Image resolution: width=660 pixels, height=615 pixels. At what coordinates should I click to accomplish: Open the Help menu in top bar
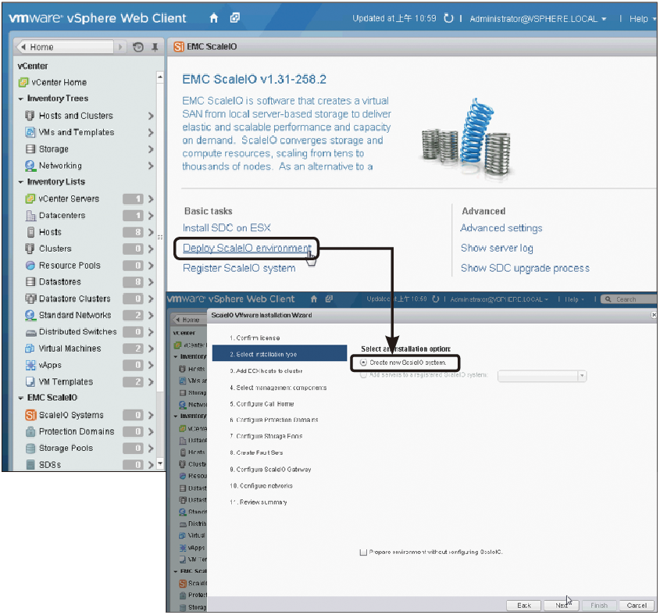point(642,19)
